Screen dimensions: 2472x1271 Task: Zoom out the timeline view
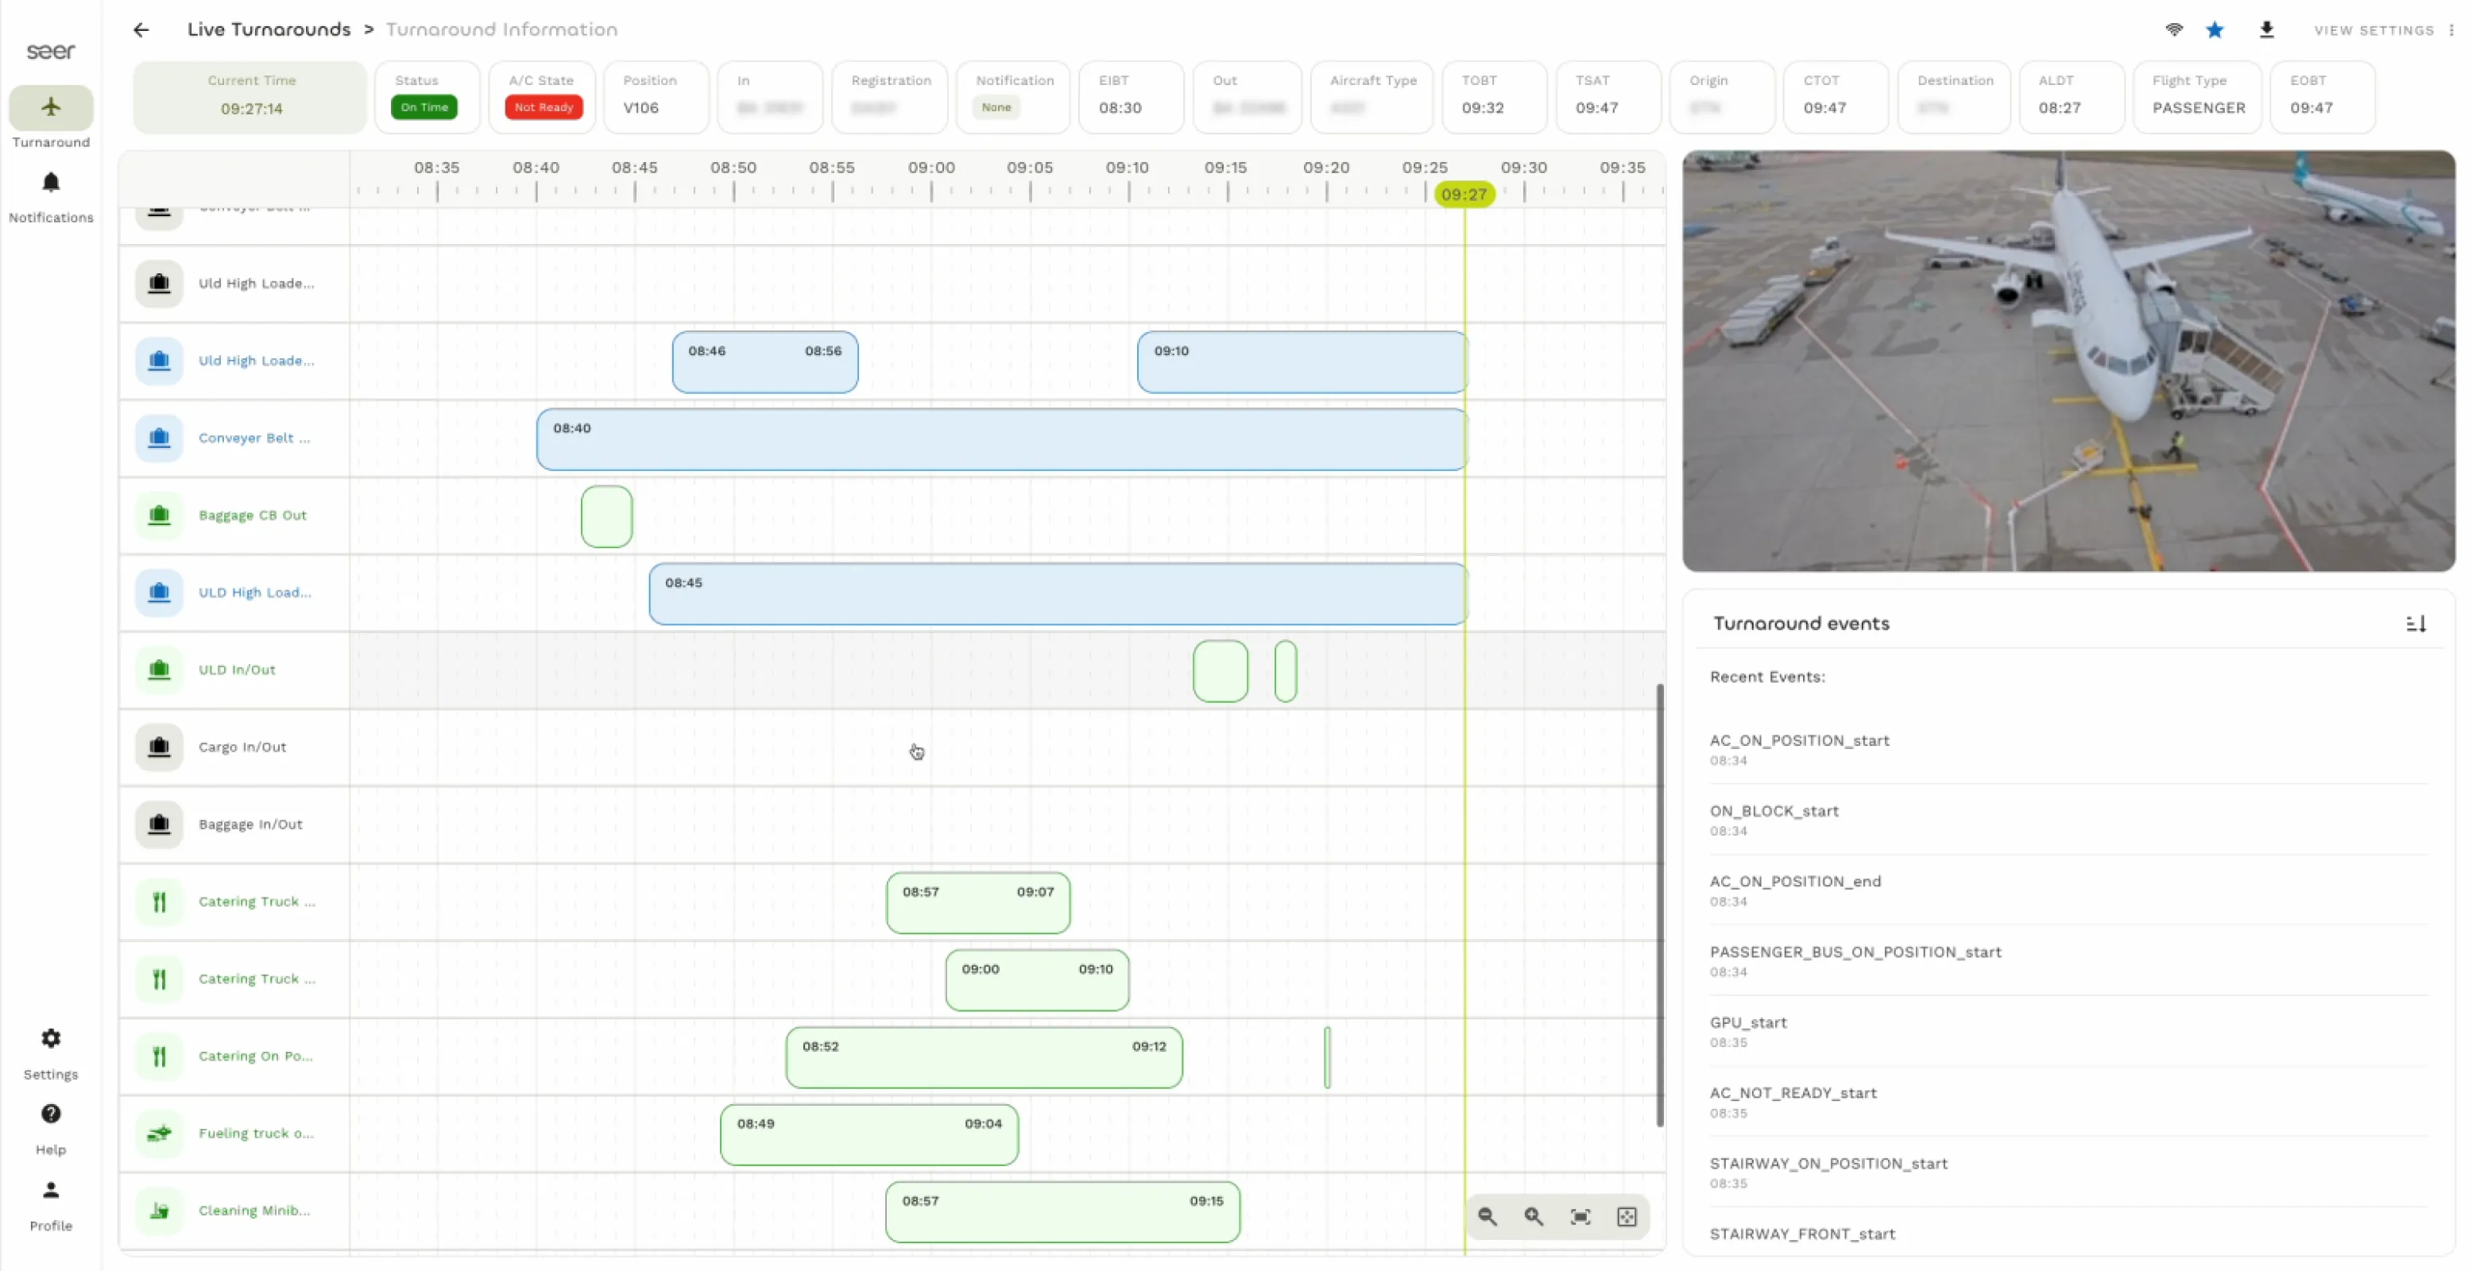pos(1487,1216)
